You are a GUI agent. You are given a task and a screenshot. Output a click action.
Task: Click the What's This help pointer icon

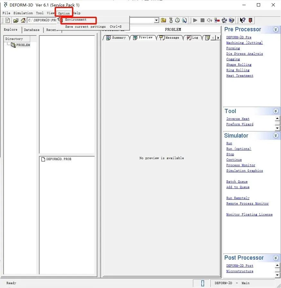coord(243,20)
